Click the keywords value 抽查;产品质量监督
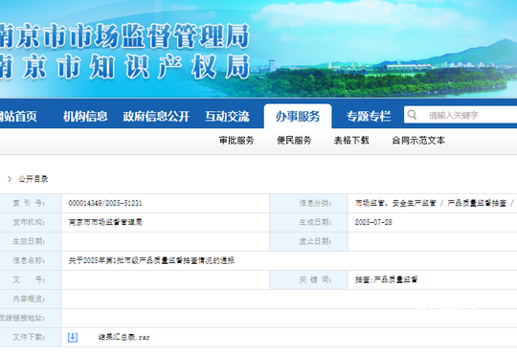The height and width of the screenshot is (354, 517). pyautogui.click(x=387, y=279)
